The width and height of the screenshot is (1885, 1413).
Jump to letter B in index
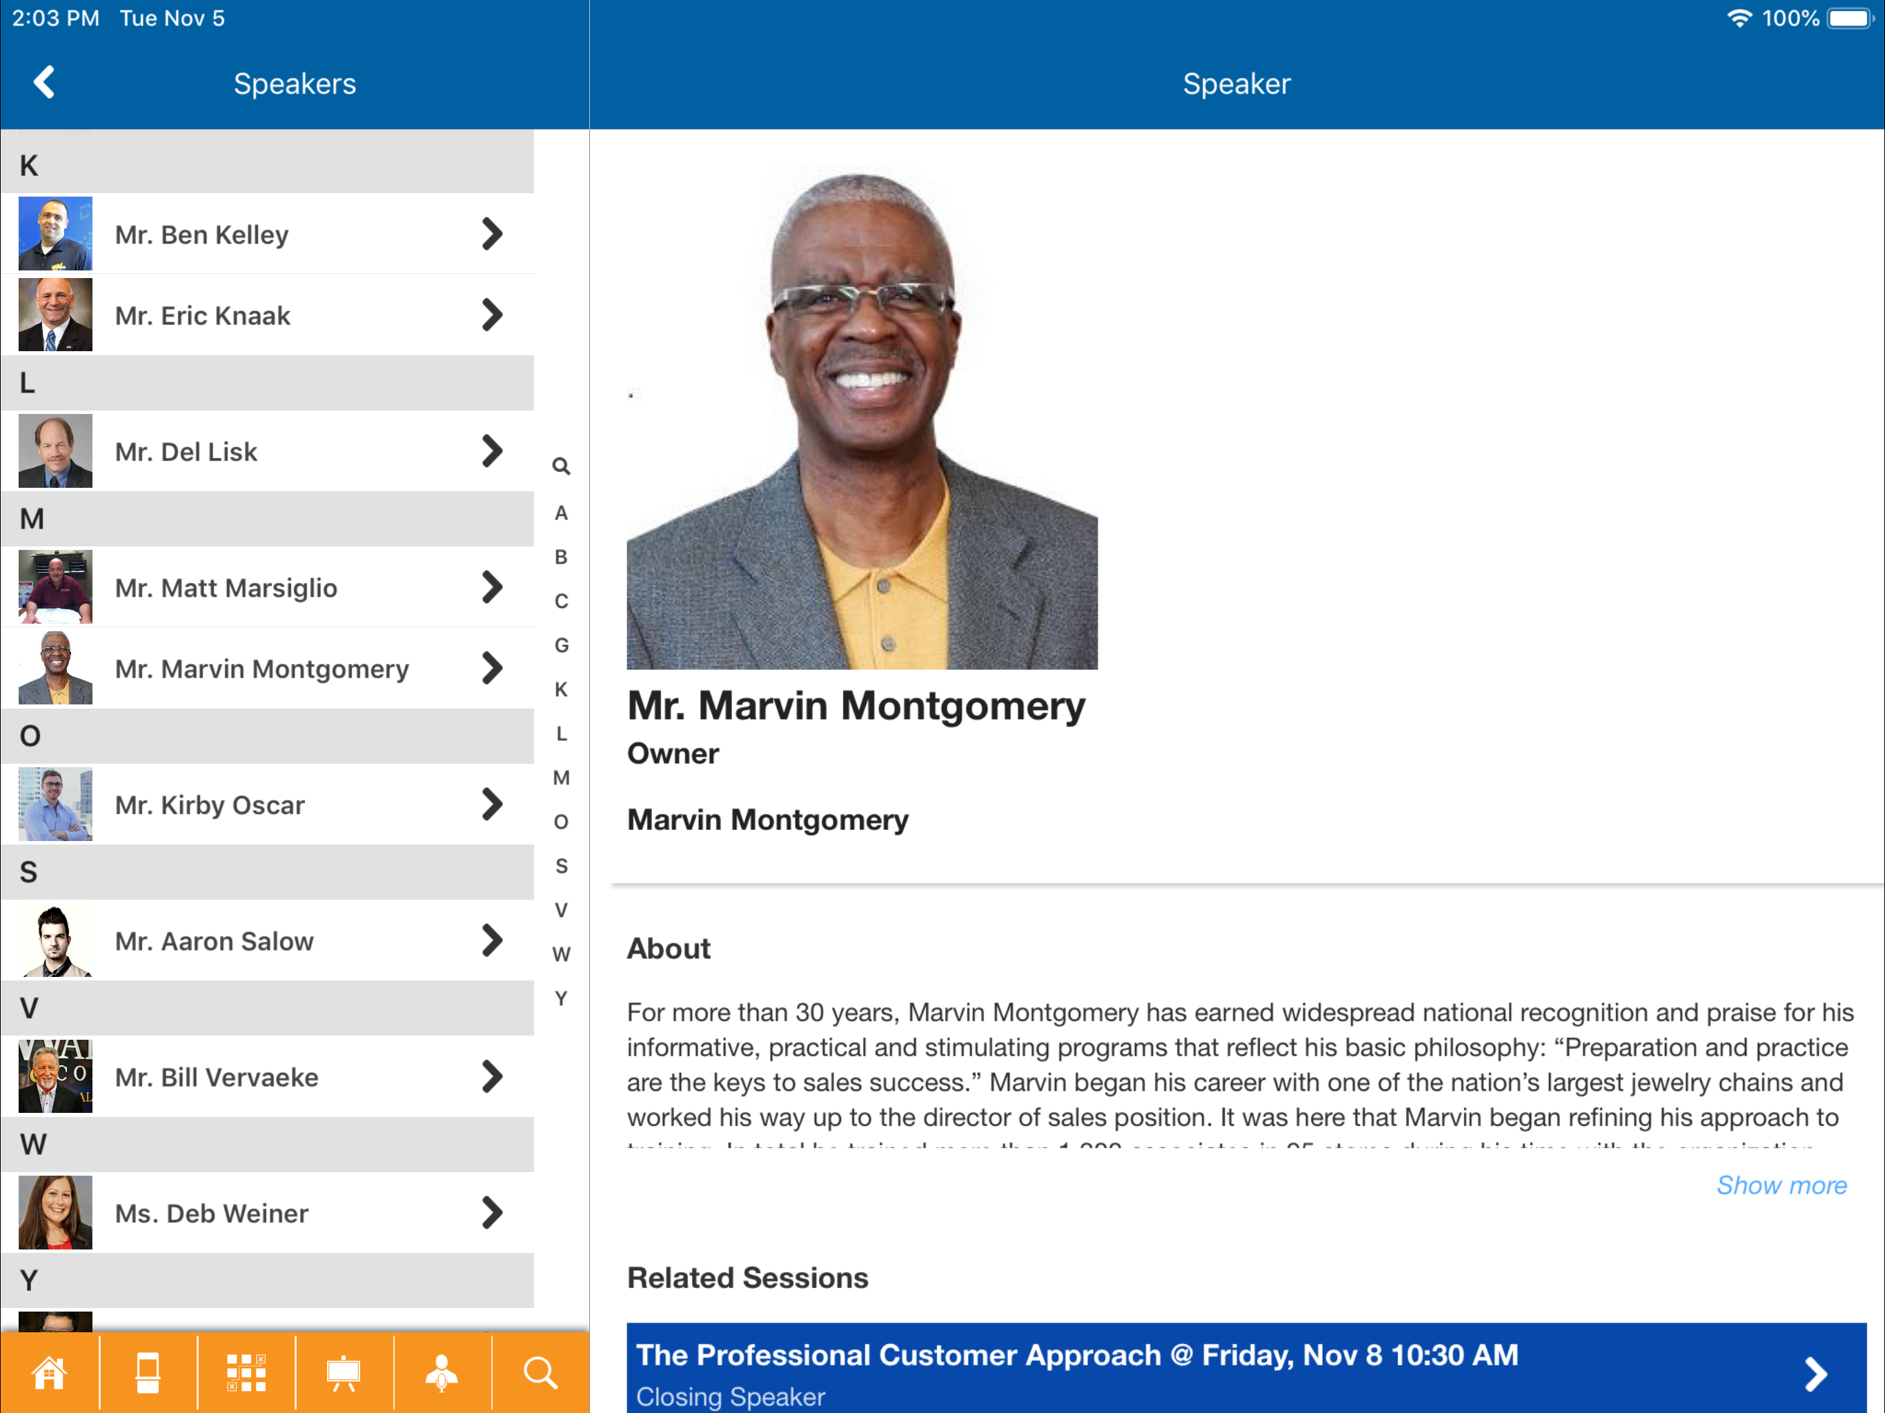561,557
